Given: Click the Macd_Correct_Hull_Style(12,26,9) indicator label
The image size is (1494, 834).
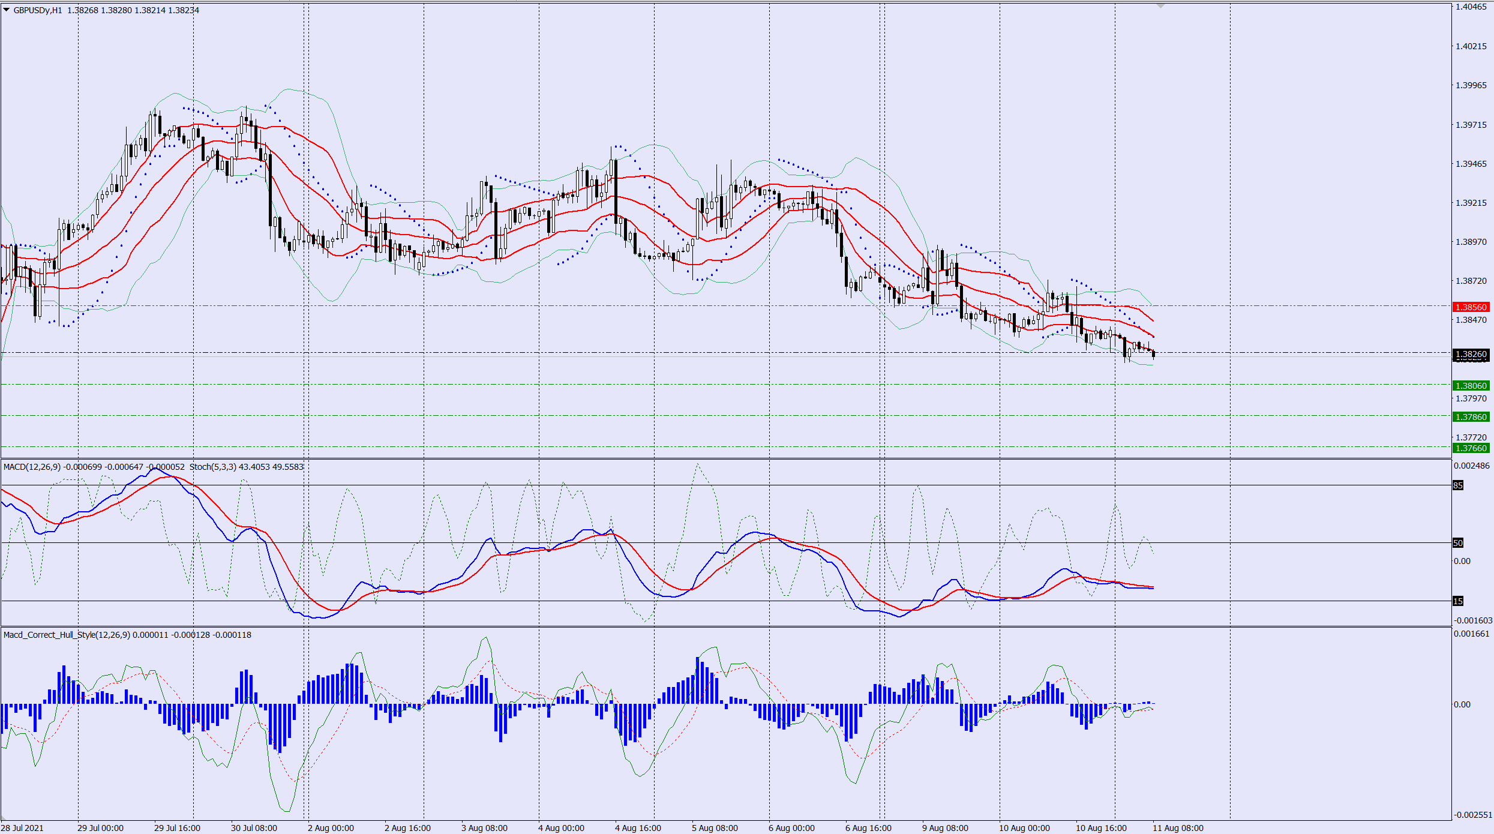Looking at the screenshot, I should [x=67, y=635].
